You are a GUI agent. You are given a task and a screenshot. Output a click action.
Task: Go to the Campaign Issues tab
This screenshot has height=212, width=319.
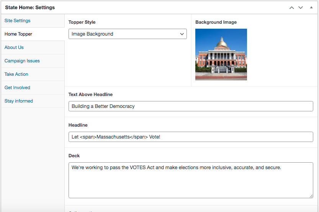coord(22,61)
